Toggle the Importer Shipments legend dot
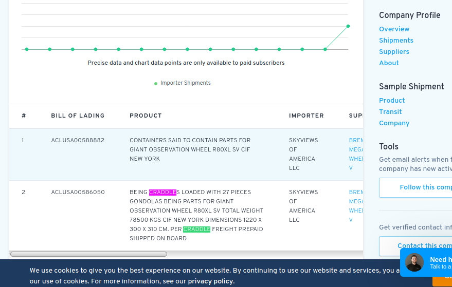Image resolution: width=452 pixels, height=287 pixels. (156, 84)
